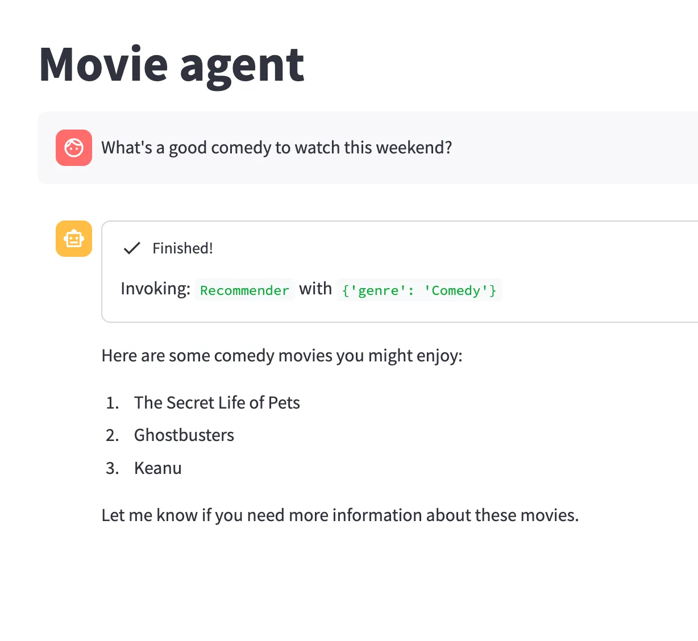
Task: Collapse the Finished! status expander
Action: pos(182,248)
